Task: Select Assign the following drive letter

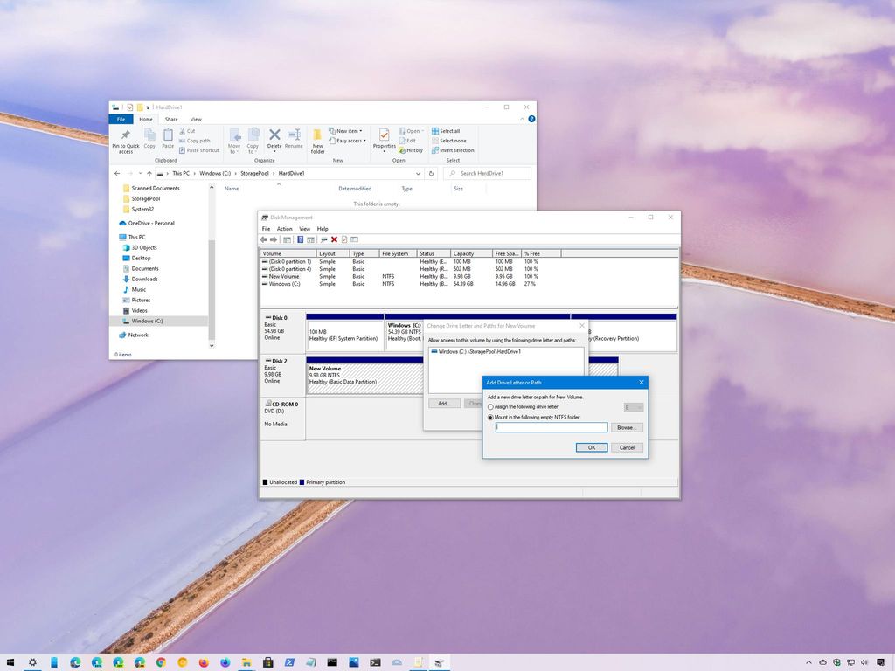Action: [490, 406]
